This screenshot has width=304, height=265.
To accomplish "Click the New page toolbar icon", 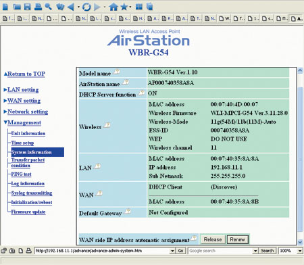I will coord(5,7).
